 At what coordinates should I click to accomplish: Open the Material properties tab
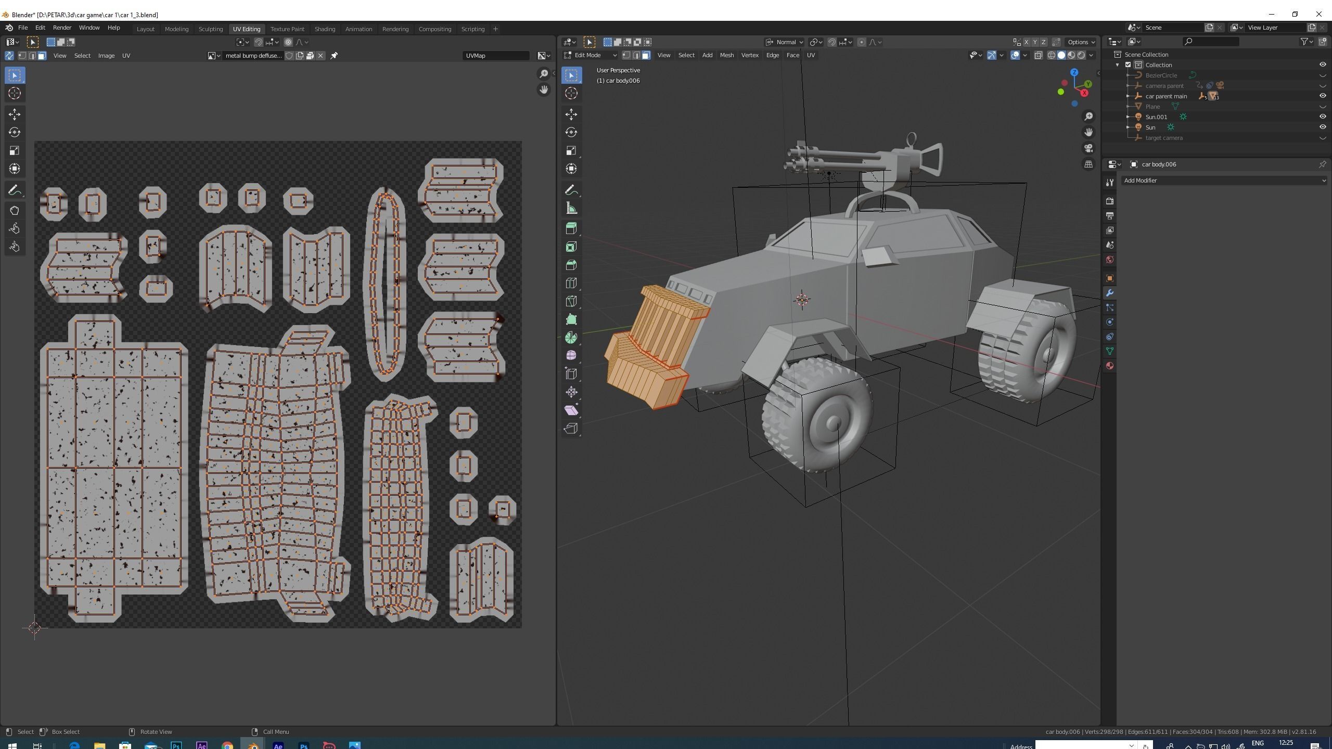tap(1109, 366)
